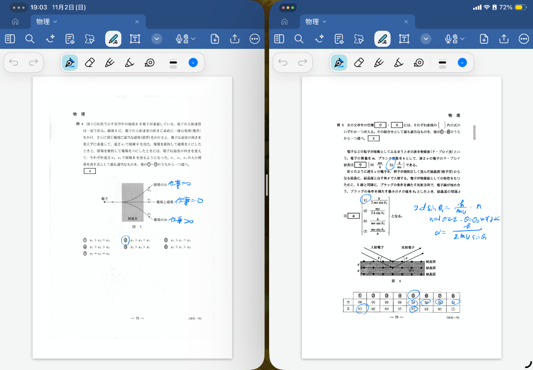Open the blue pen color picker, right window
This screenshot has height=370, width=533.
point(462,63)
